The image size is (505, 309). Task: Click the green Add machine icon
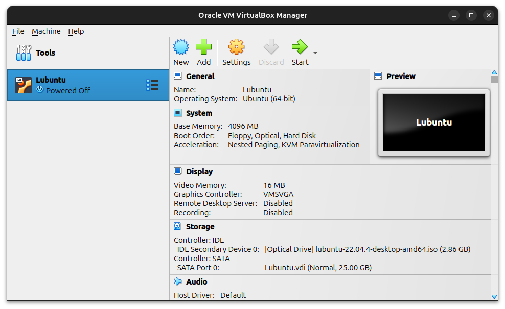(203, 47)
